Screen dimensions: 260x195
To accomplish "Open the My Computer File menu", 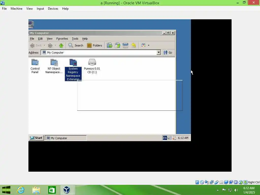I will [32, 39].
